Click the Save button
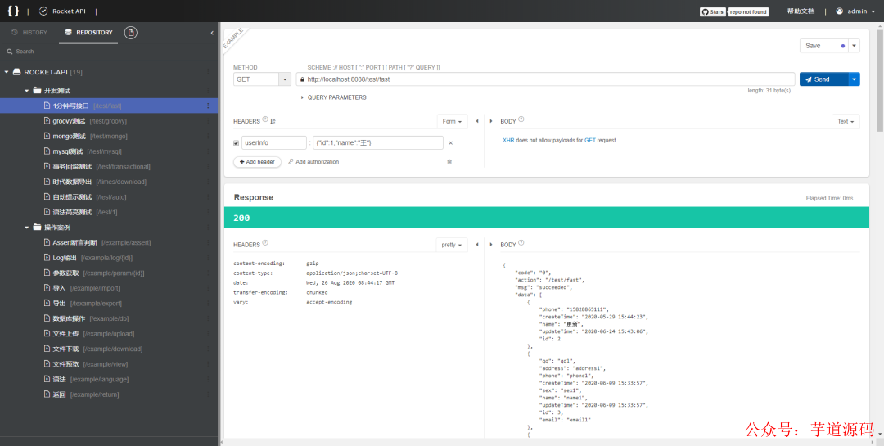 (x=825, y=46)
